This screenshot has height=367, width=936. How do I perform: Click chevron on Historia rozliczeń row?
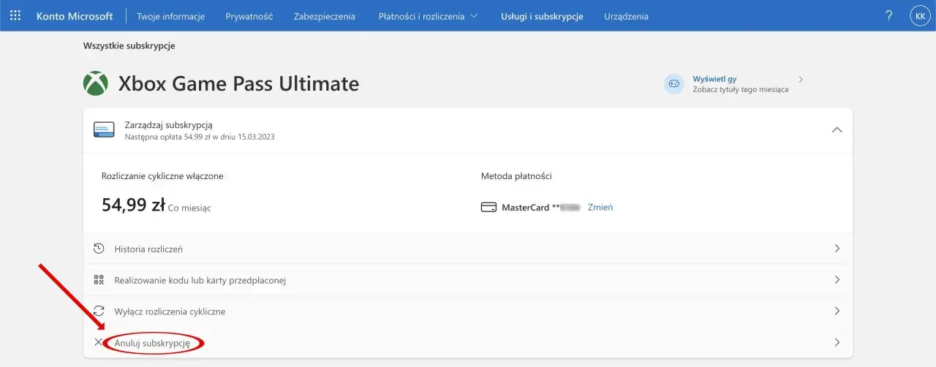click(837, 249)
